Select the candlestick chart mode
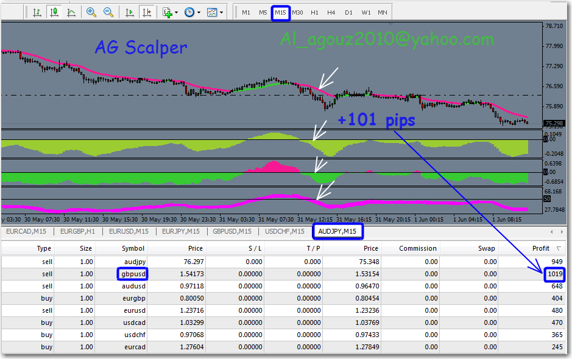This screenshot has width=572, height=359. point(54,12)
